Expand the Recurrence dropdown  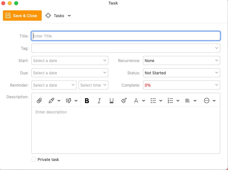(x=181, y=60)
